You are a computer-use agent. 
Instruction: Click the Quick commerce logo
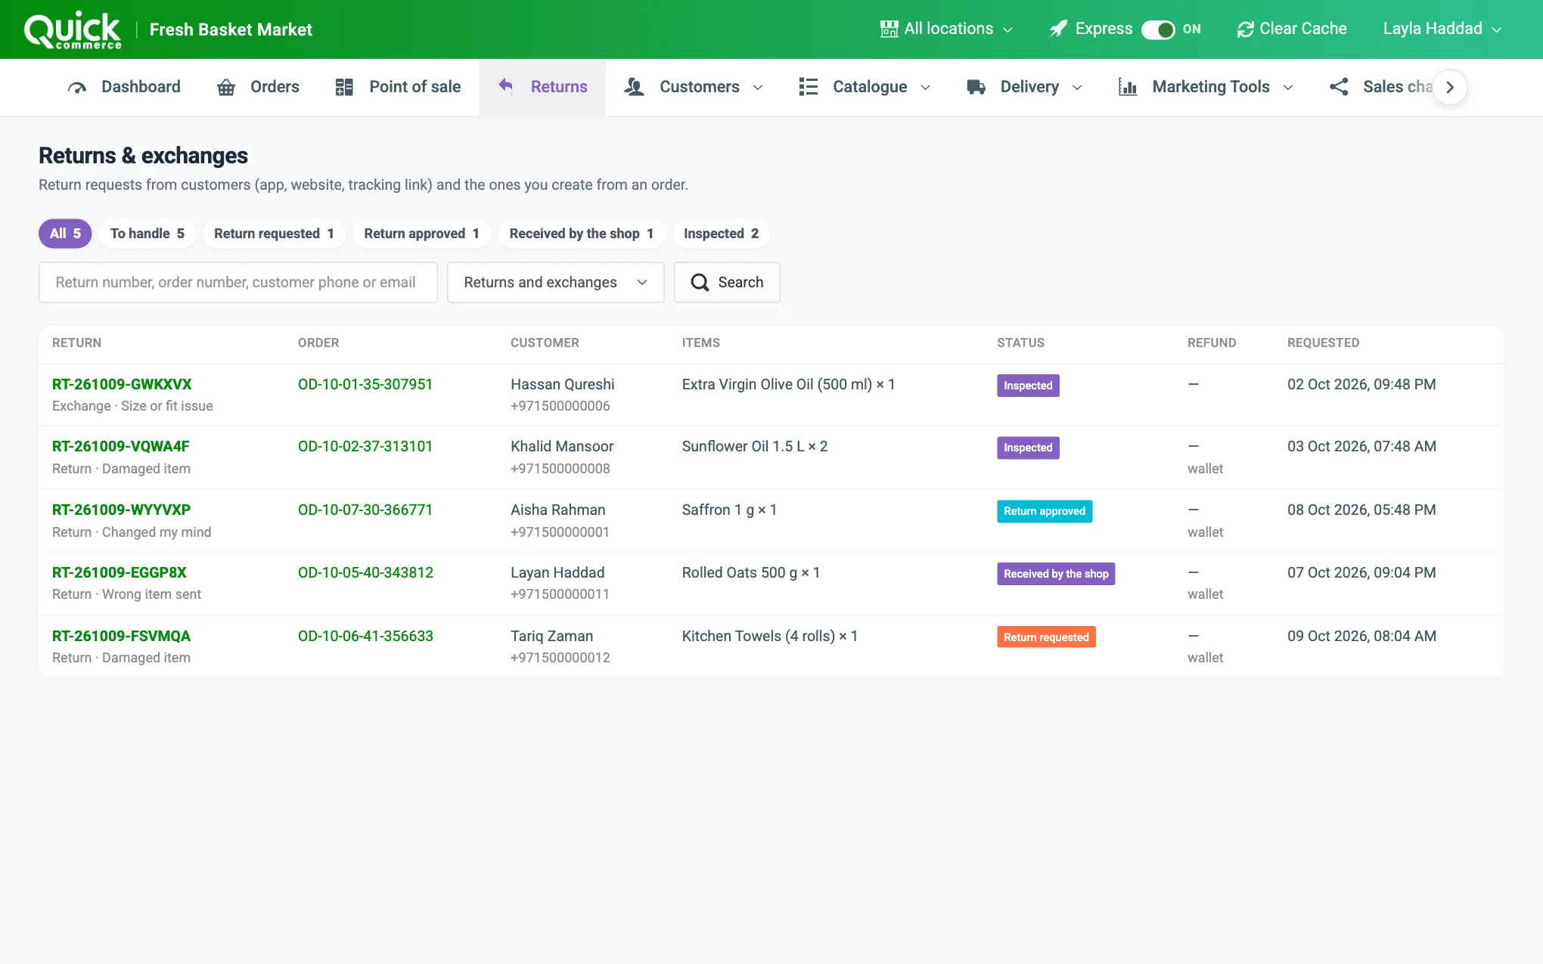point(73,30)
